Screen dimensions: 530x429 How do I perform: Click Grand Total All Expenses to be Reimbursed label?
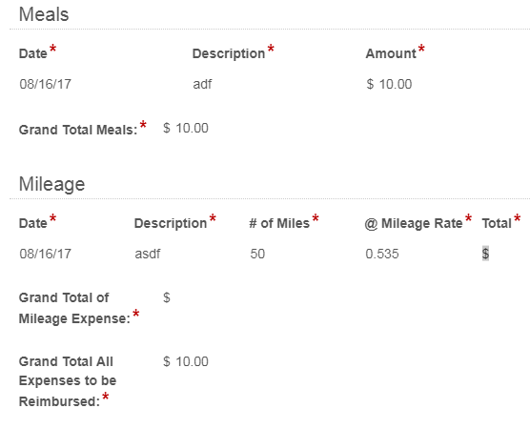[x=68, y=381]
